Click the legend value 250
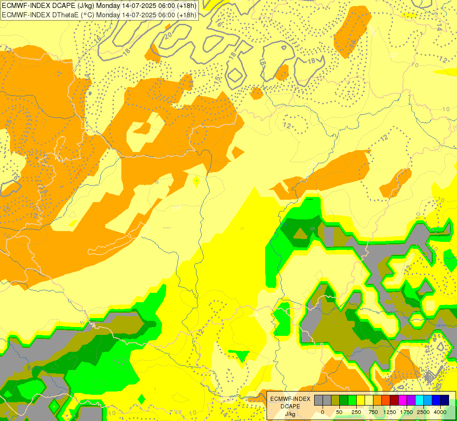 coord(356,412)
